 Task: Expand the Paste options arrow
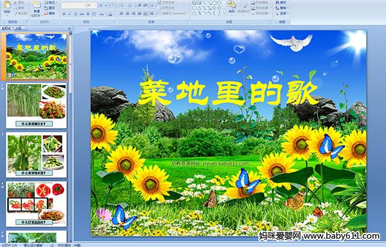click(x=7, y=15)
